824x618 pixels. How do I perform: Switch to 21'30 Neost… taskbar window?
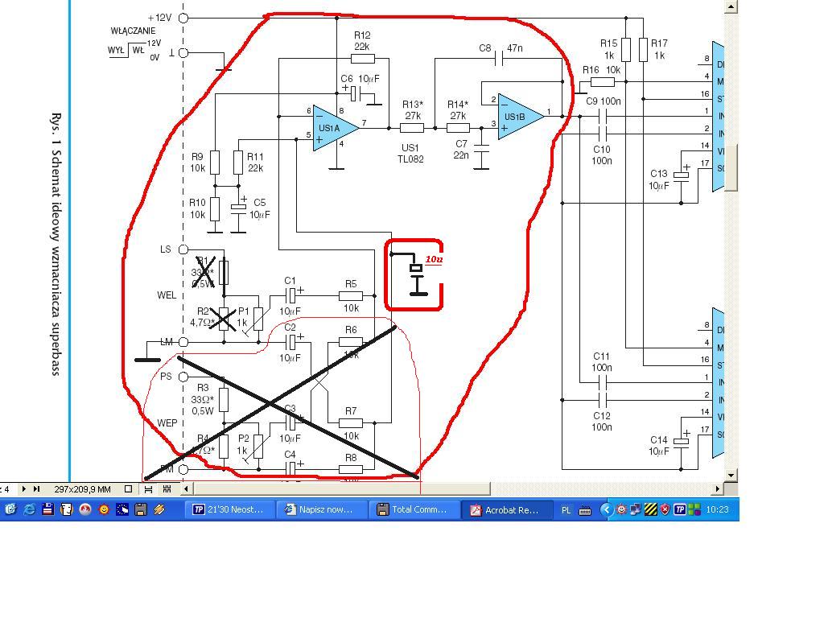point(231,509)
